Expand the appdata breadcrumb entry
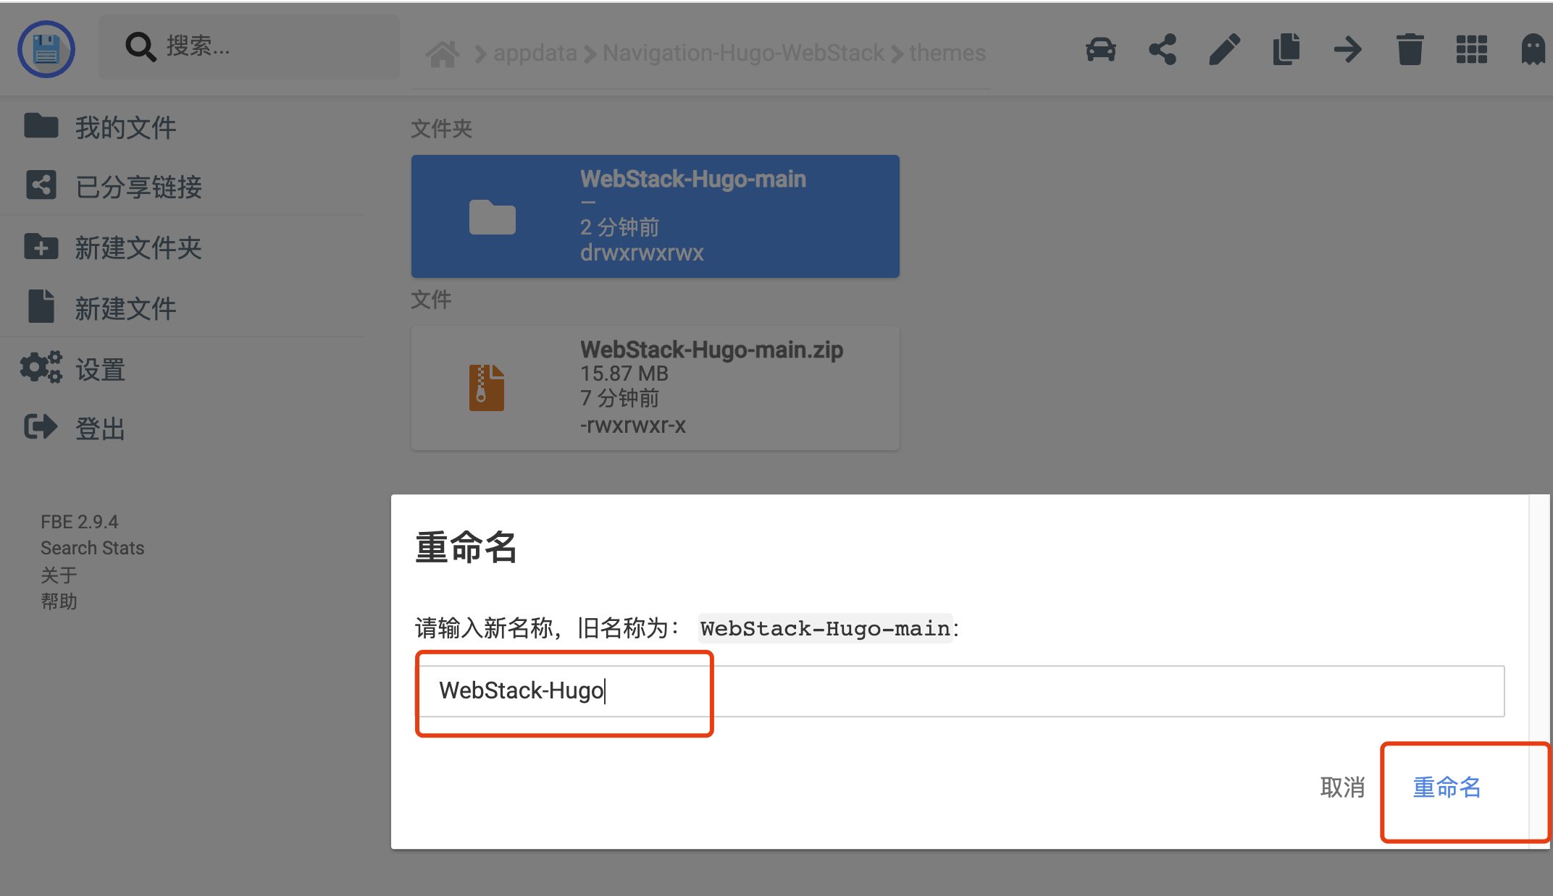The height and width of the screenshot is (896, 1553). tap(535, 52)
